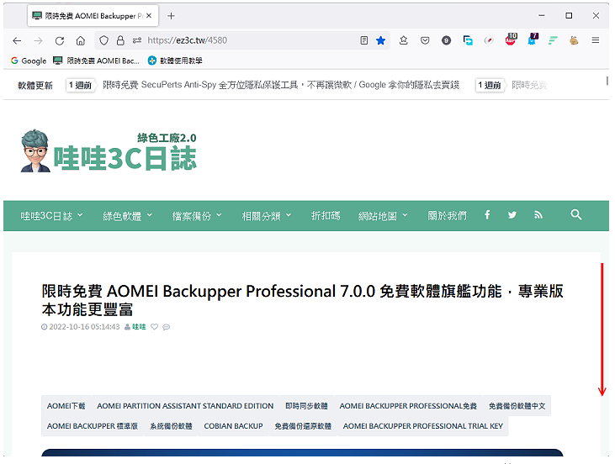Open the Pocket save icon
Image resolution: width=615 pixels, height=464 pixels.
425,40
